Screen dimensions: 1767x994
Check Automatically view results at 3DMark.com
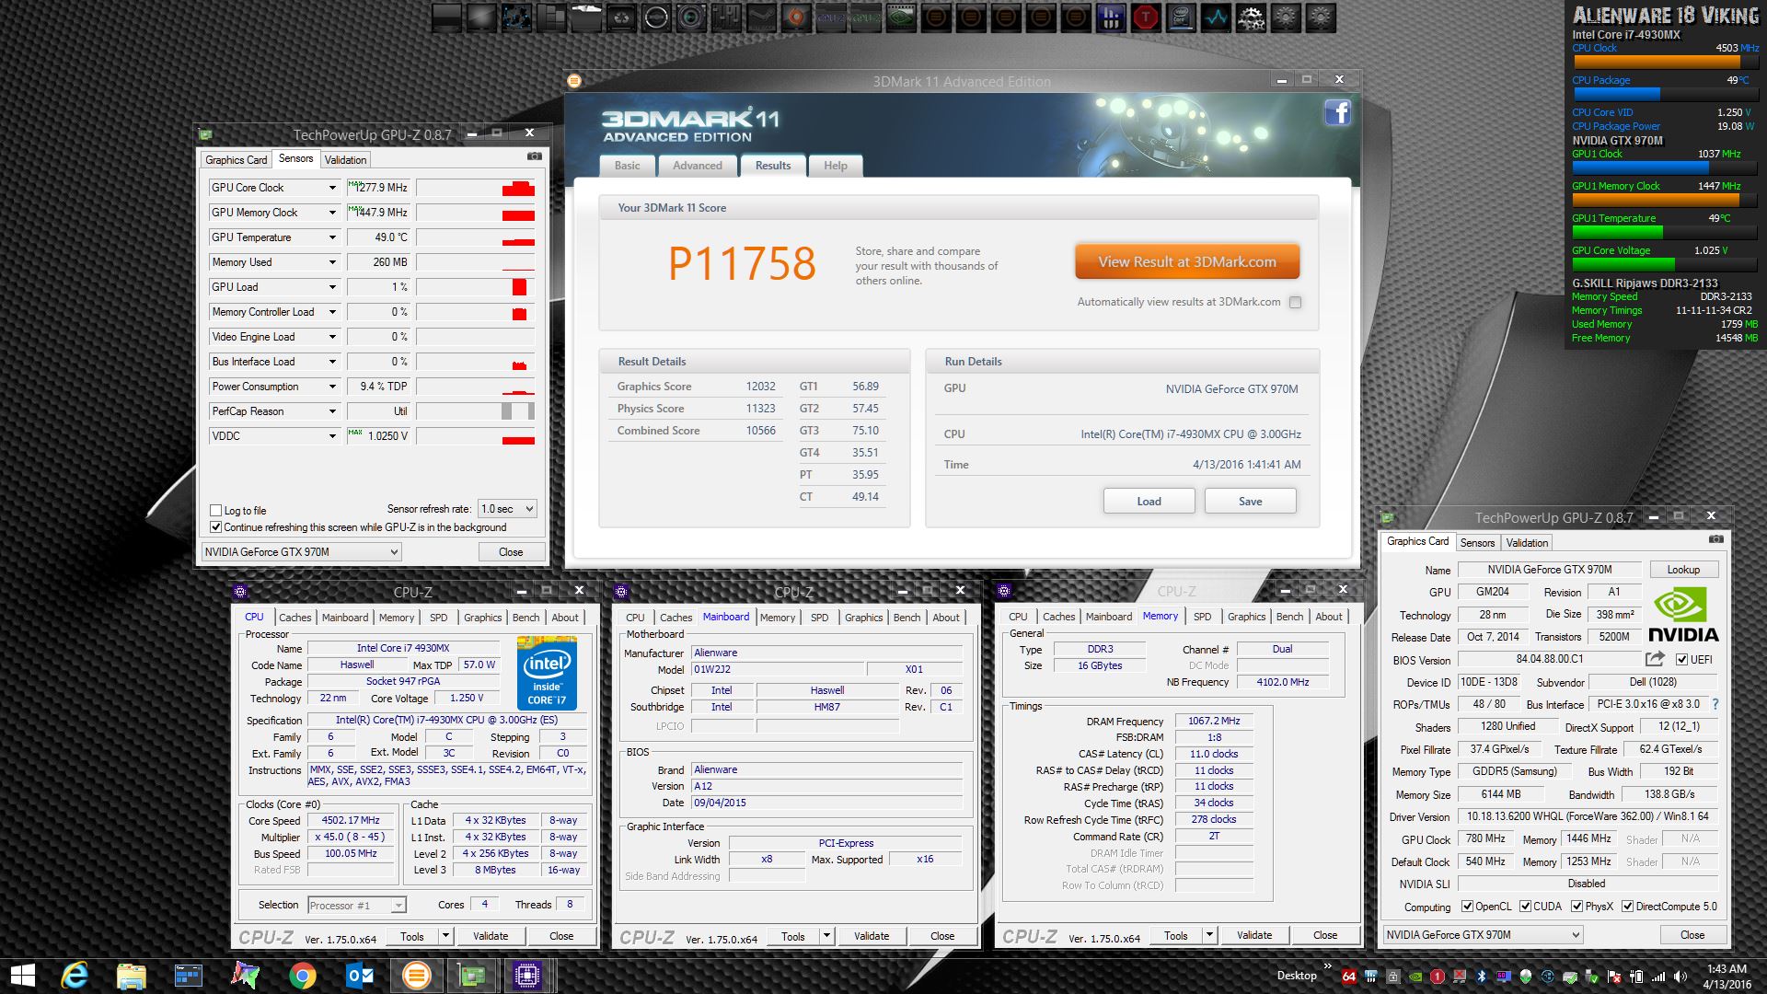coord(1295,302)
